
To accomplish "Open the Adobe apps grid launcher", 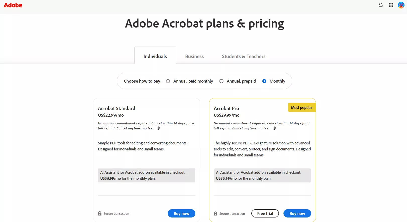I will [391, 5].
